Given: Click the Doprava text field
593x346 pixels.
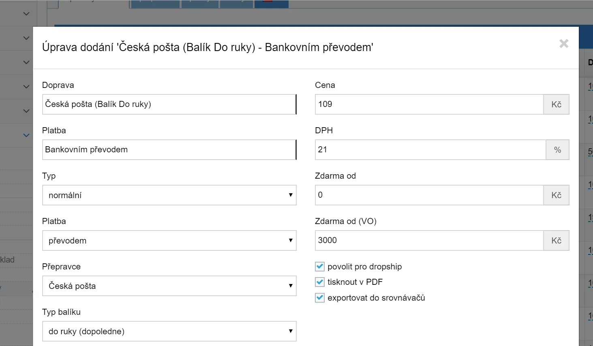Looking at the screenshot, I should (169, 105).
